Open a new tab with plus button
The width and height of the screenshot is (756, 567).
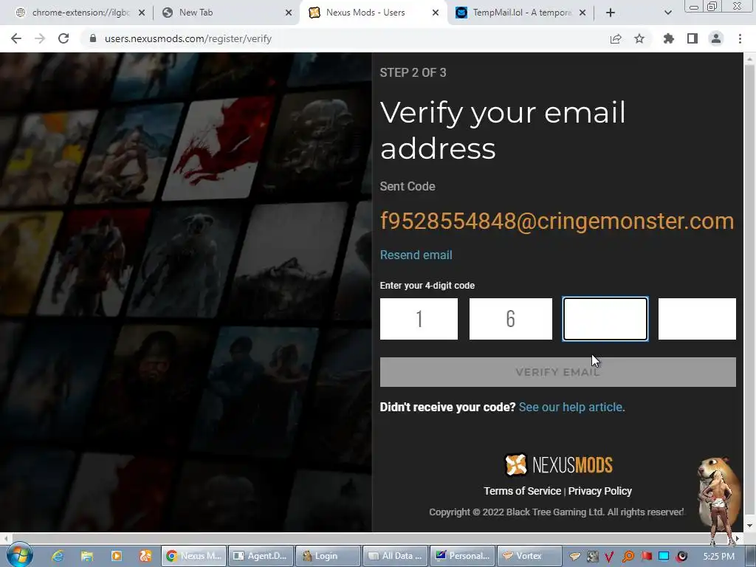pyautogui.click(x=611, y=13)
